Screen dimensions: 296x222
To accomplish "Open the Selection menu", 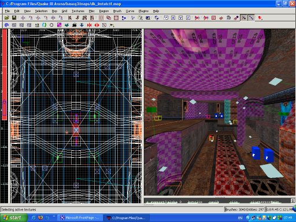I will pos(41,11).
